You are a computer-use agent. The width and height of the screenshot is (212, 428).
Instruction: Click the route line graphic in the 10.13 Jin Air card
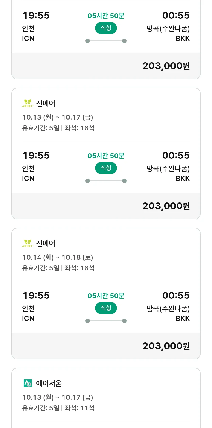pos(106,181)
